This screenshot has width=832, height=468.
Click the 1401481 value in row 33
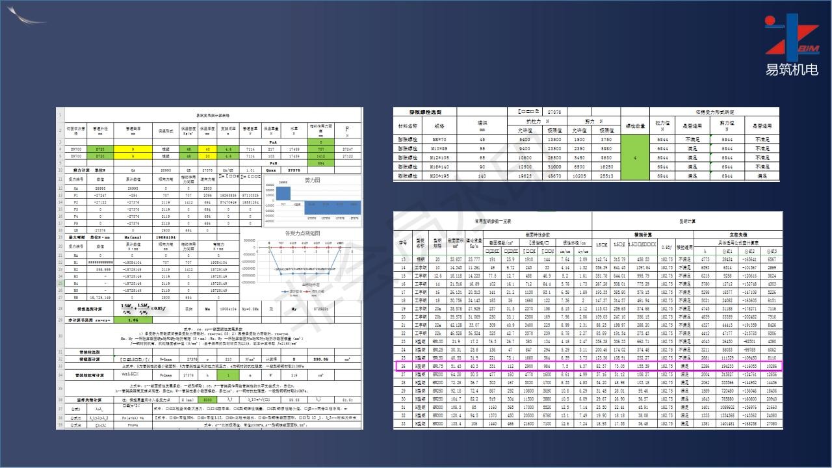pos(727,424)
